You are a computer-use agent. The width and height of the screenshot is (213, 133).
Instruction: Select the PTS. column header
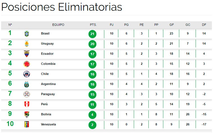click(x=93, y=25)
